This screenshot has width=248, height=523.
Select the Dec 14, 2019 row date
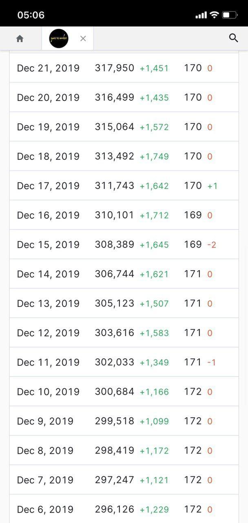[x=48, y=274]
